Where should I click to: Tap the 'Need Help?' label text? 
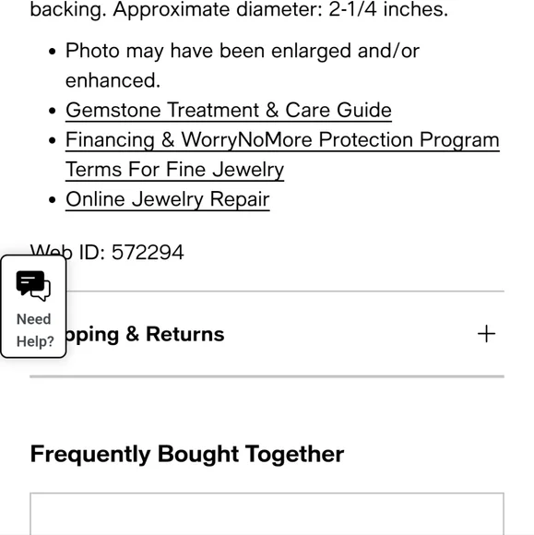(x=35, y=330)
